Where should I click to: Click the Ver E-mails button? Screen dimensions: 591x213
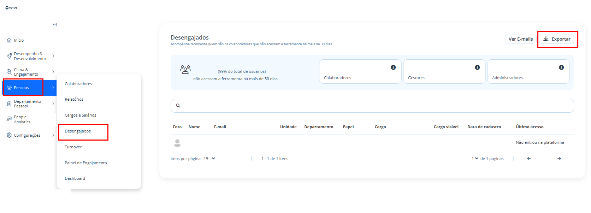(x=521, y=39)
